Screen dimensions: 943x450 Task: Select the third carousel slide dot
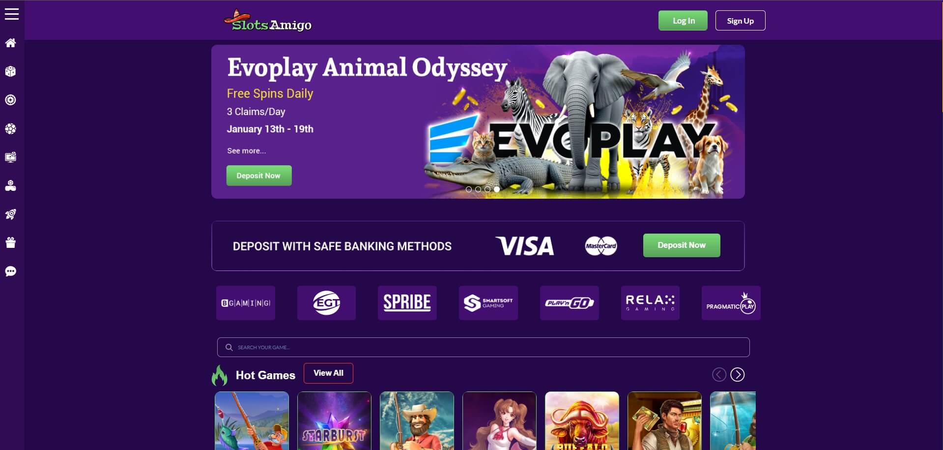(487, 189)
